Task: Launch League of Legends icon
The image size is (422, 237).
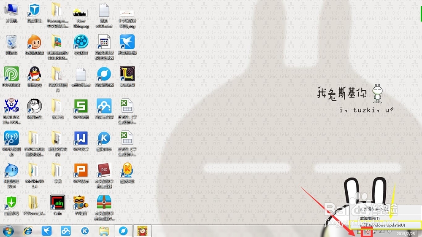Action: pos(127,77)
